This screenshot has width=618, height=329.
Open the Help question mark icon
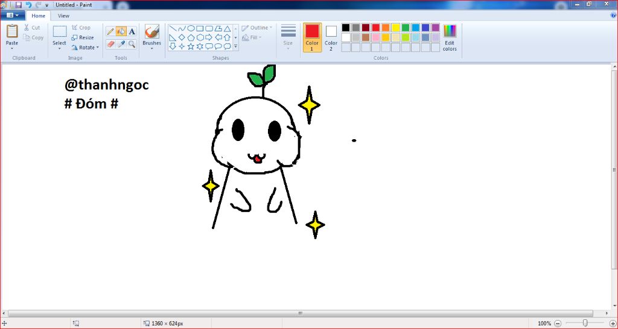pos(613,15)
